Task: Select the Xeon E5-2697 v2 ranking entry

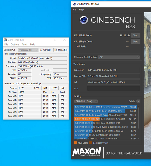Action: pyautogui.click(x=105, y=131)
